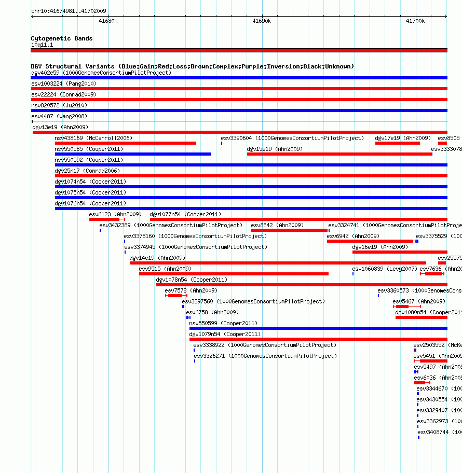
Task: Open the esv6036 variant label
Action: (x=438, y=377)
